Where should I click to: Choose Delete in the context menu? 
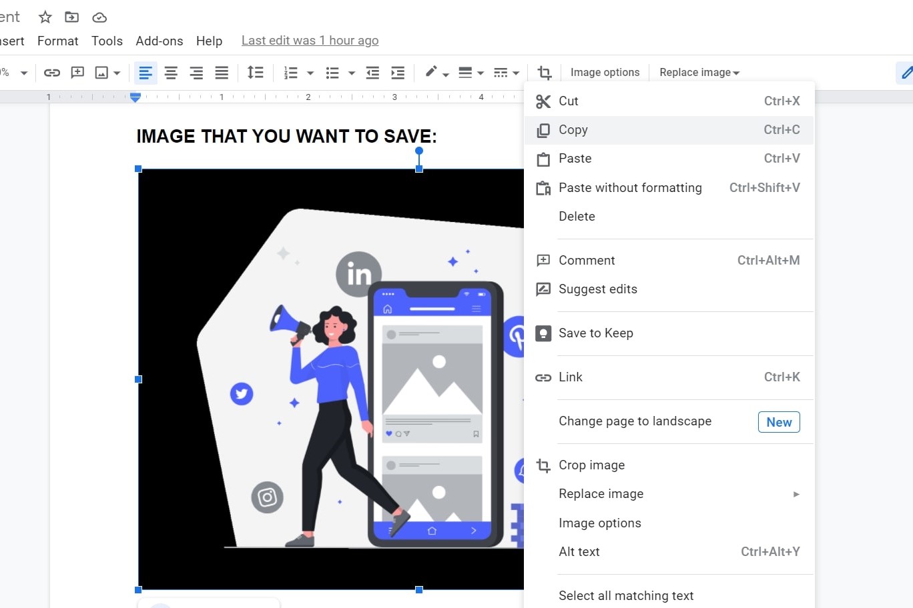[669, 217]
